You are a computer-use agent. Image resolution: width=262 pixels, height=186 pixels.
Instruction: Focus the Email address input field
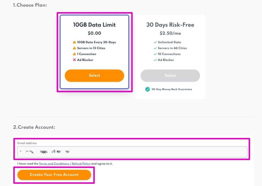132,152
